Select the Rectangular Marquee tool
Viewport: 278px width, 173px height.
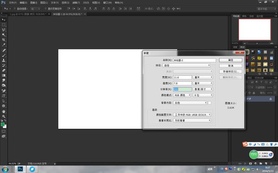(x=4, y=25)
